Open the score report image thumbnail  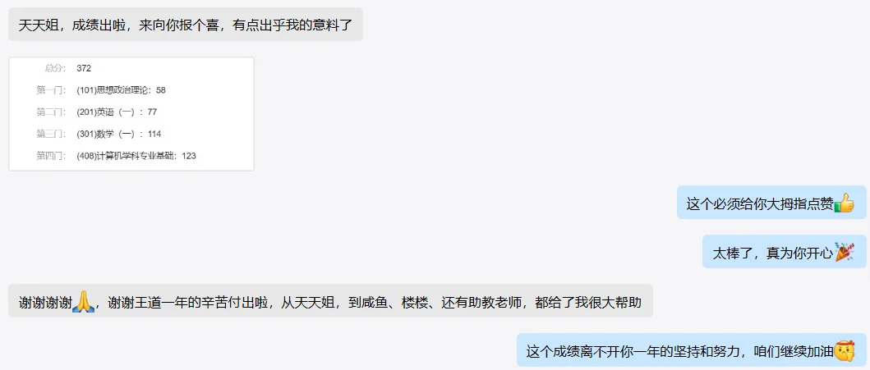point(131,114)
